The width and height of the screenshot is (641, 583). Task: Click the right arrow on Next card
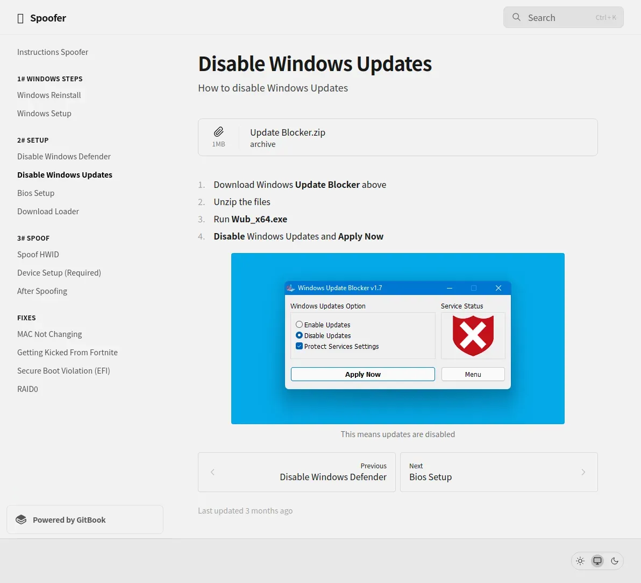coord(583,472)
